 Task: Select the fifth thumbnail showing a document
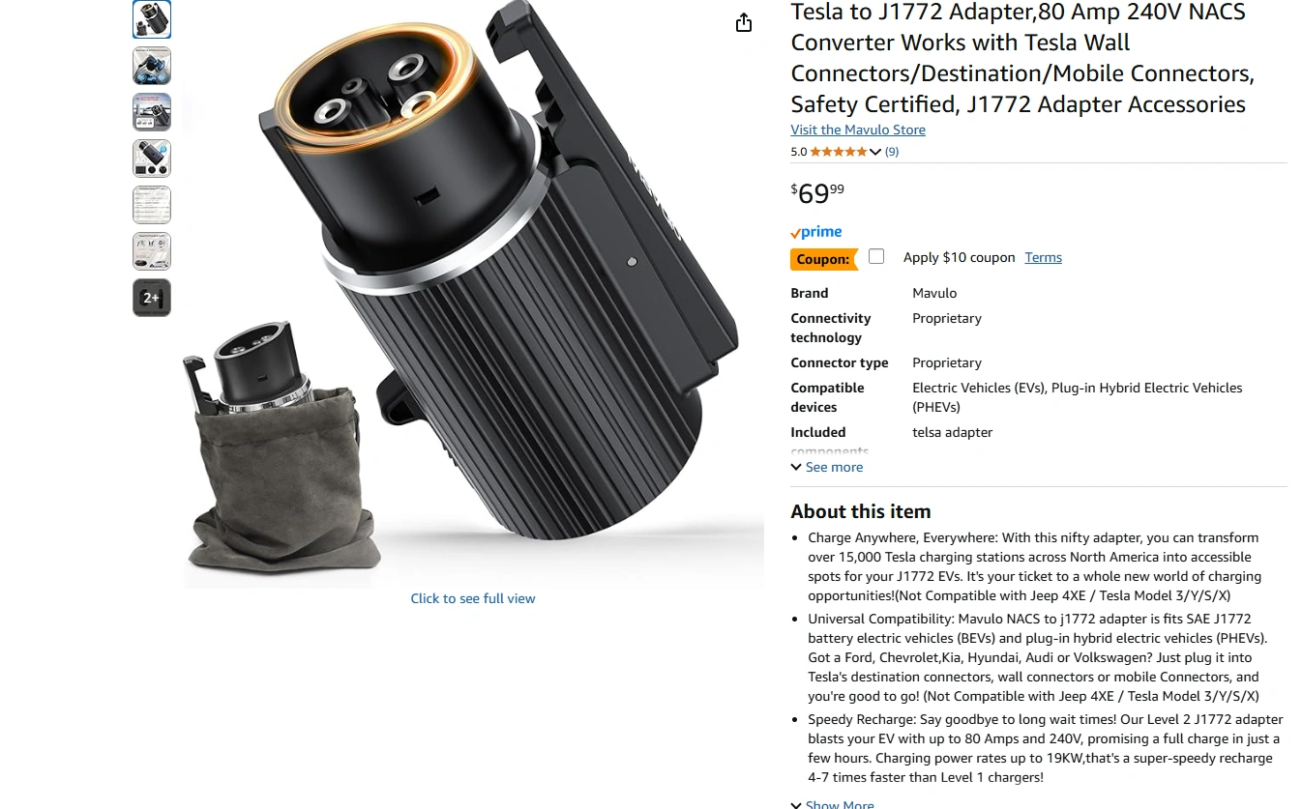[x=152, y=205]
